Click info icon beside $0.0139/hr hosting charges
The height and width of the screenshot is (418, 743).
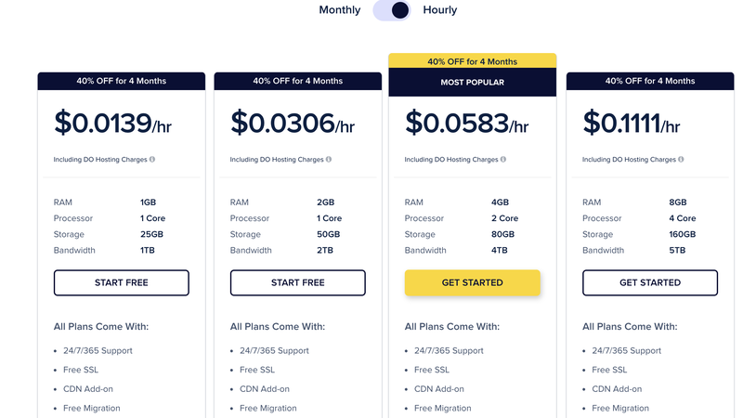(152, 159)
